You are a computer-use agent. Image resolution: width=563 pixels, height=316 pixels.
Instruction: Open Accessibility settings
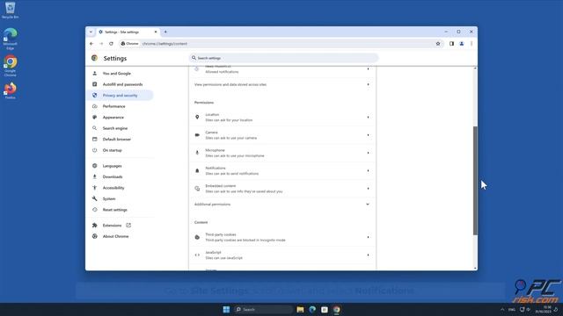tap(113, 188)
